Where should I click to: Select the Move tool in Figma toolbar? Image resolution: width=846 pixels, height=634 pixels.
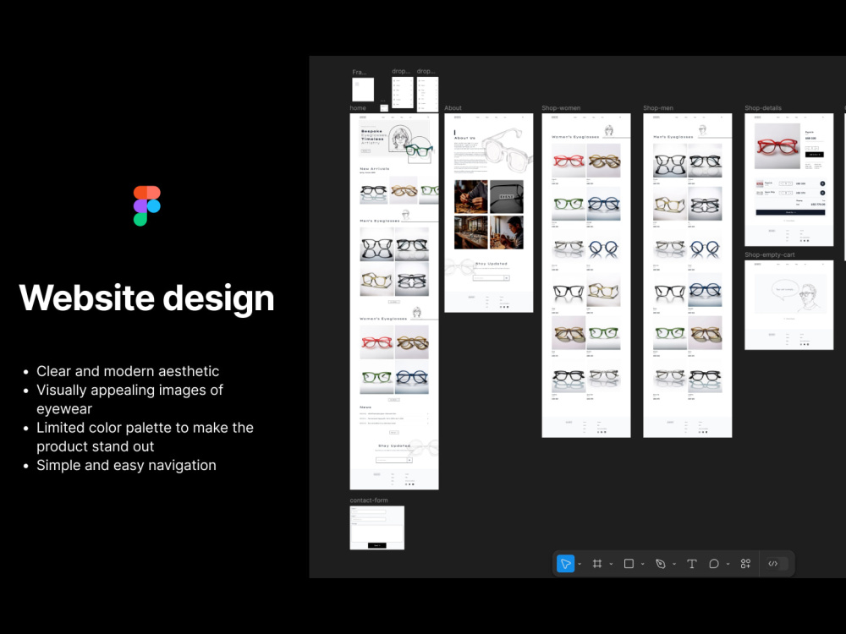coord(565,563)
